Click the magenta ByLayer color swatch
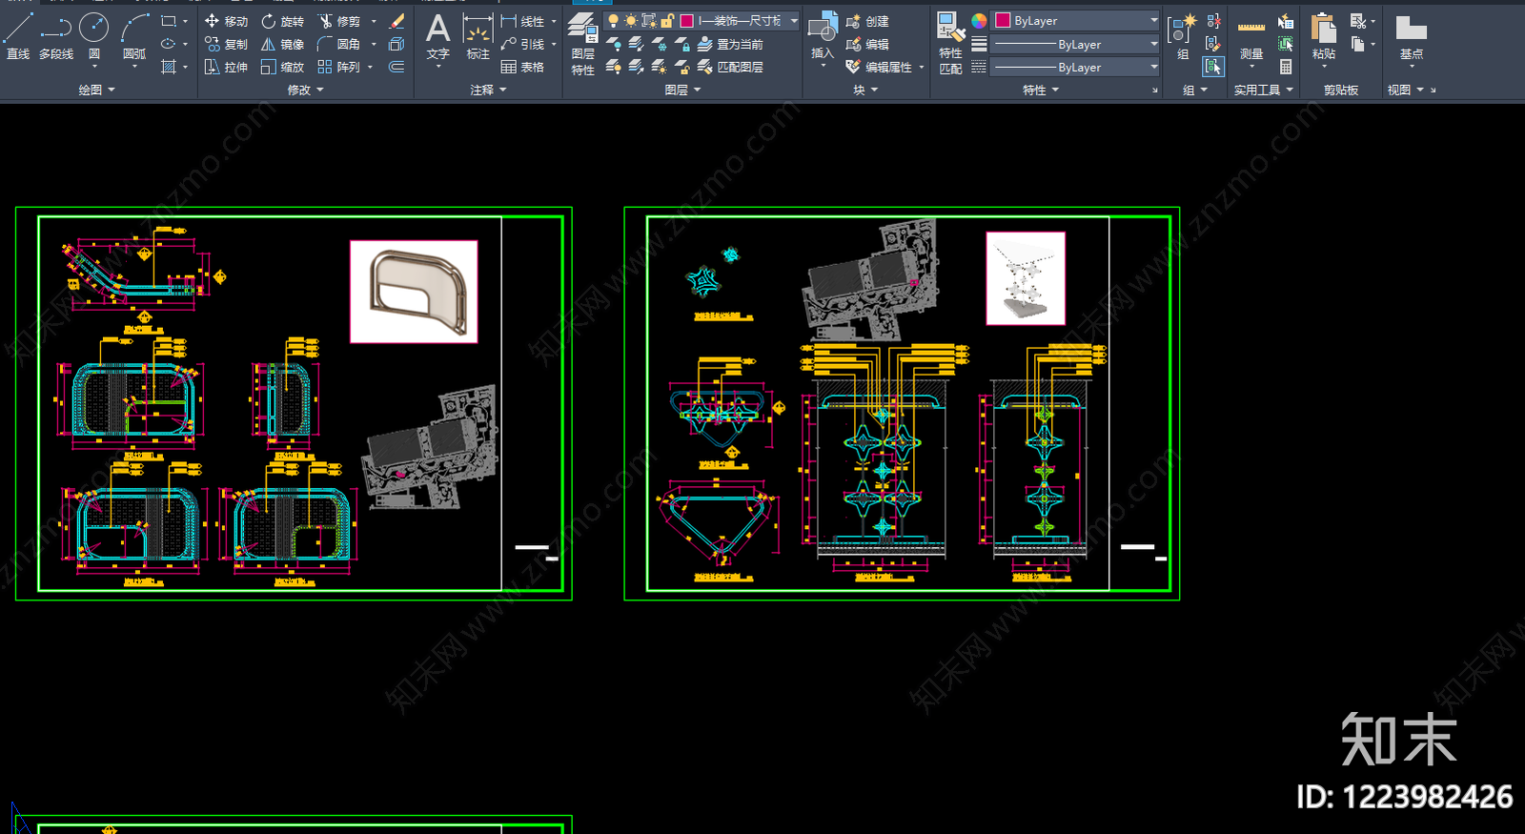The width and height of the screenshot is (1525, 834). coord(1003,20)
